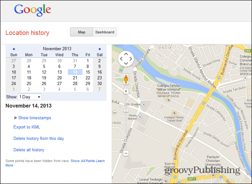Click the Google logo
The image size is (252, 184).
pyautogui.click(x=33, y=10)
